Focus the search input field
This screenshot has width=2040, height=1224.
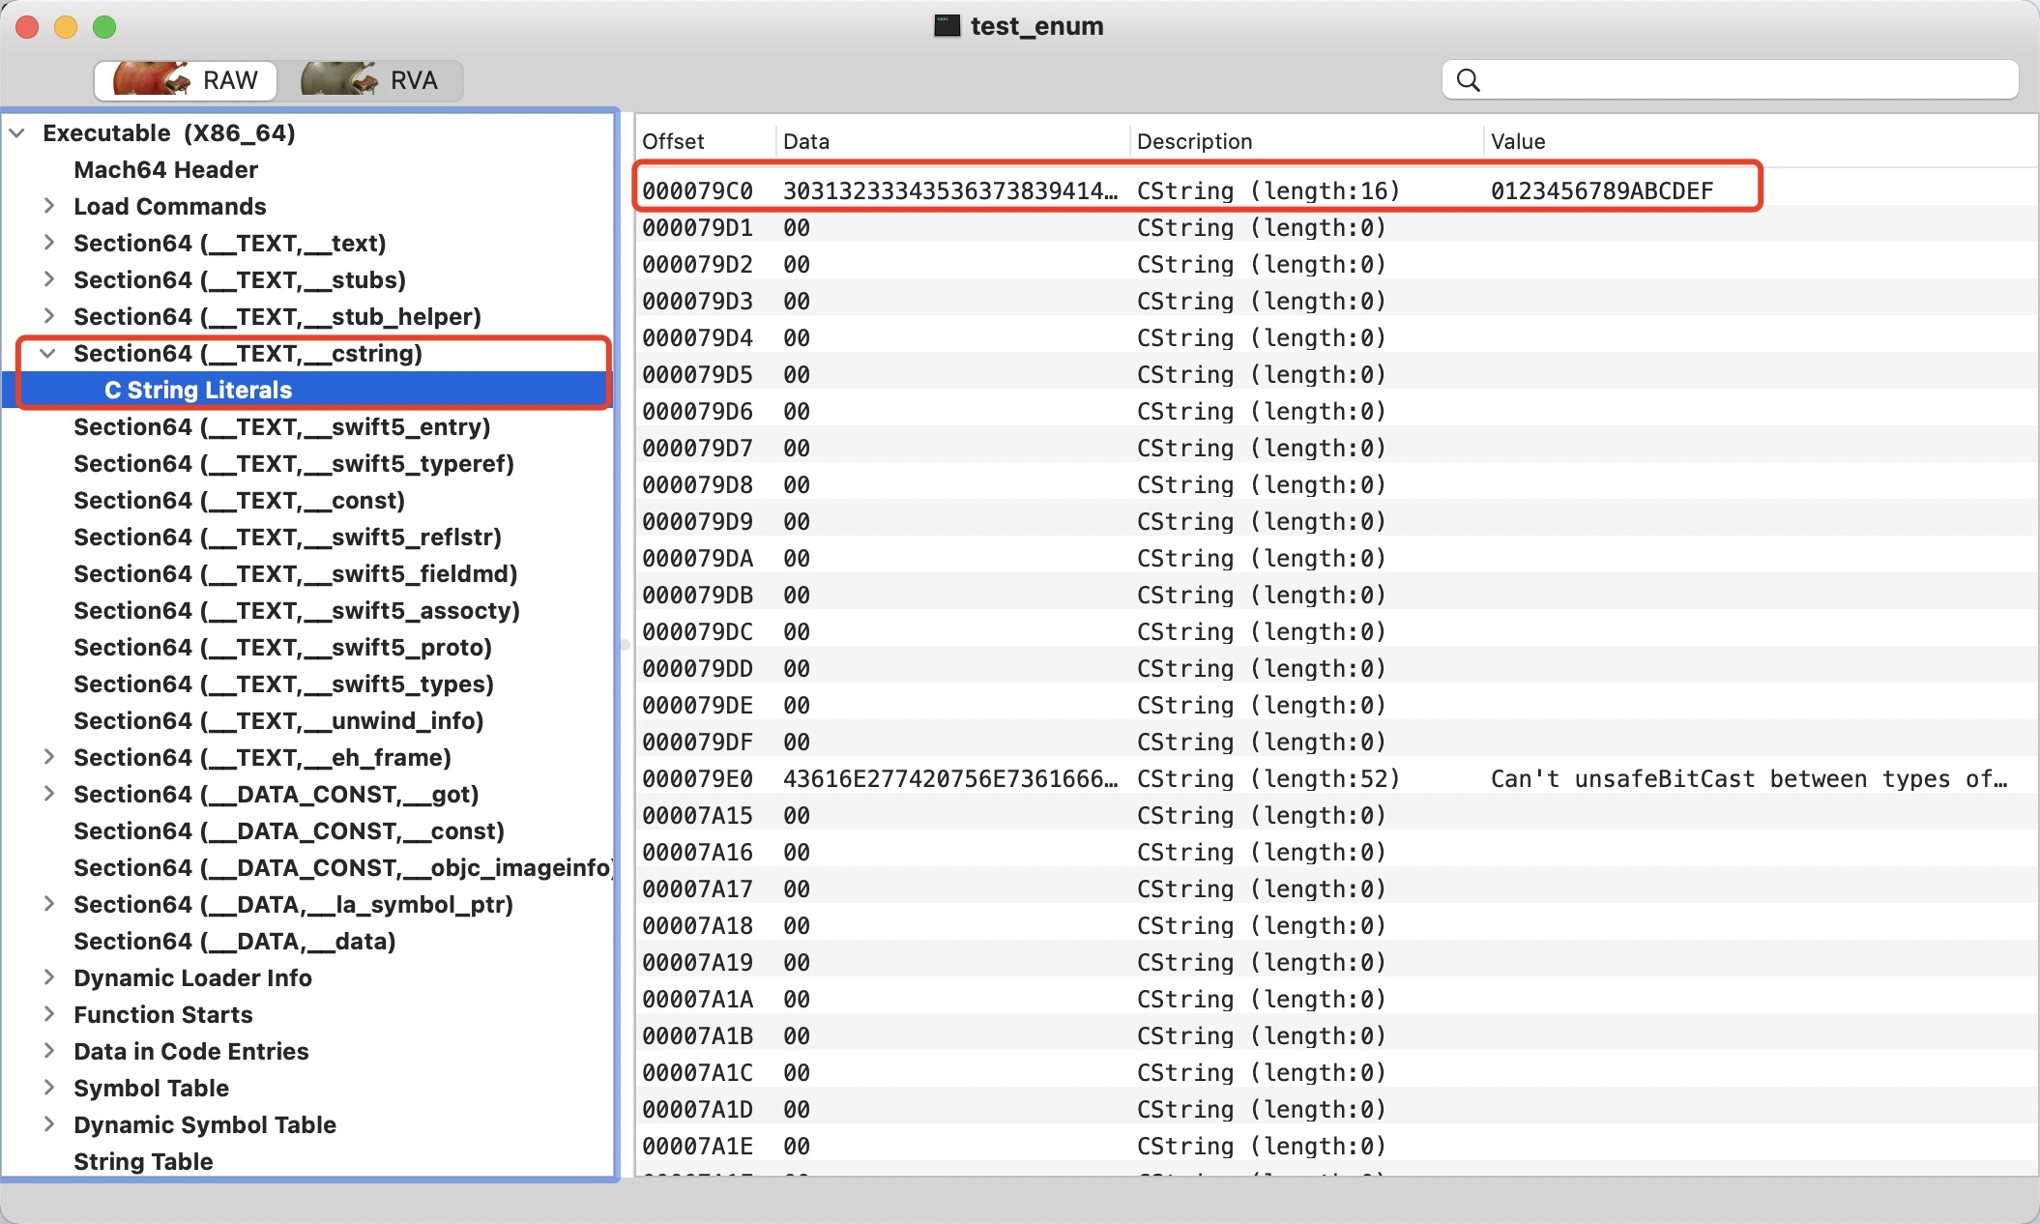pyautogui.click(x=1730, y=80)
